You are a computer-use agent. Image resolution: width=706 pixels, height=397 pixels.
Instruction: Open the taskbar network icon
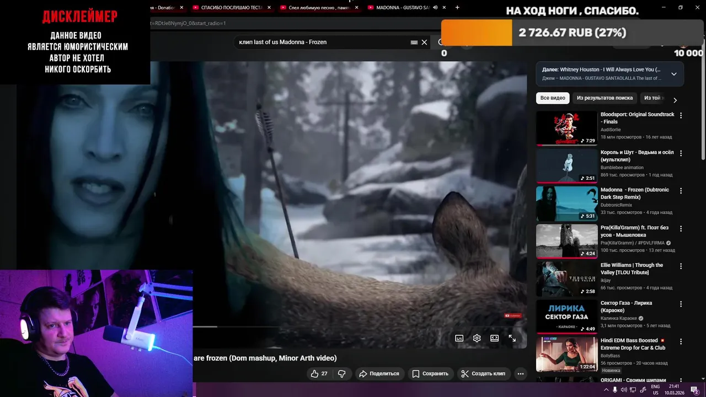[633, 390]
